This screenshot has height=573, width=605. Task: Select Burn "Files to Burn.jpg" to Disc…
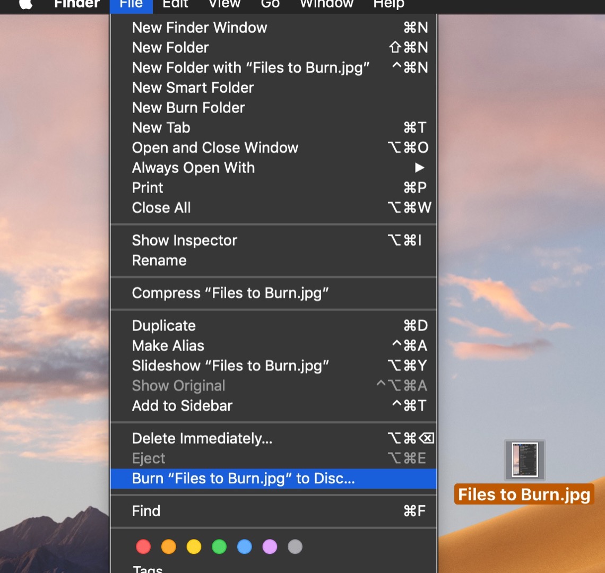(x=273, y=479)
